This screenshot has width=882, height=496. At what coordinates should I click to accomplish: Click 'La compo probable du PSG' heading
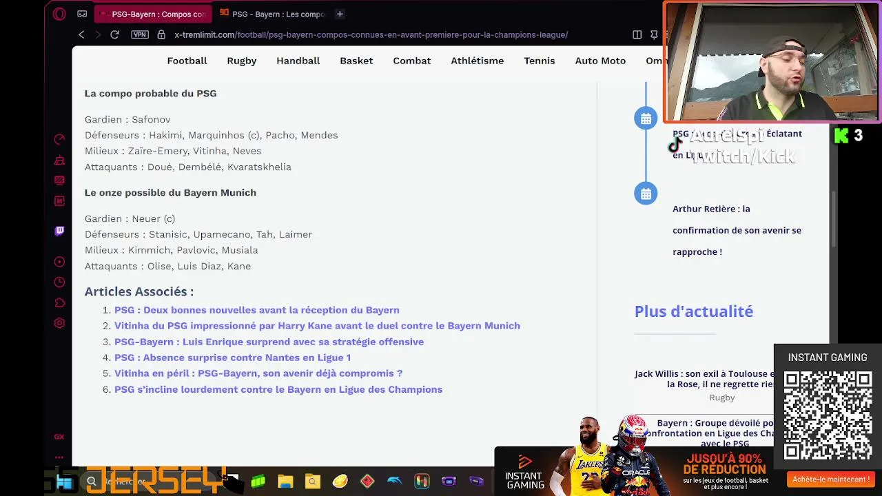click(x=150, y=93)
